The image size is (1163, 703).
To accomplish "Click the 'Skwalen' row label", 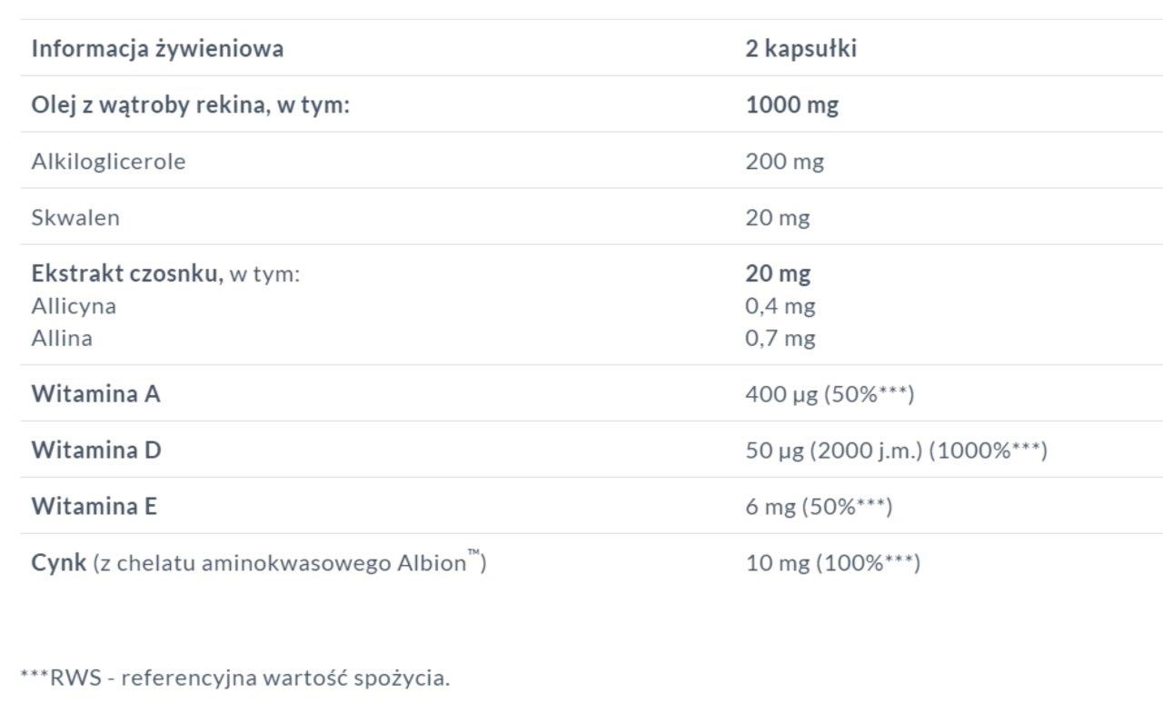I will (75, 218).
